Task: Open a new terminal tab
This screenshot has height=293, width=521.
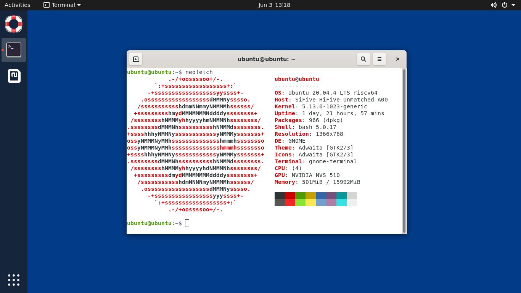Action: 136,59
